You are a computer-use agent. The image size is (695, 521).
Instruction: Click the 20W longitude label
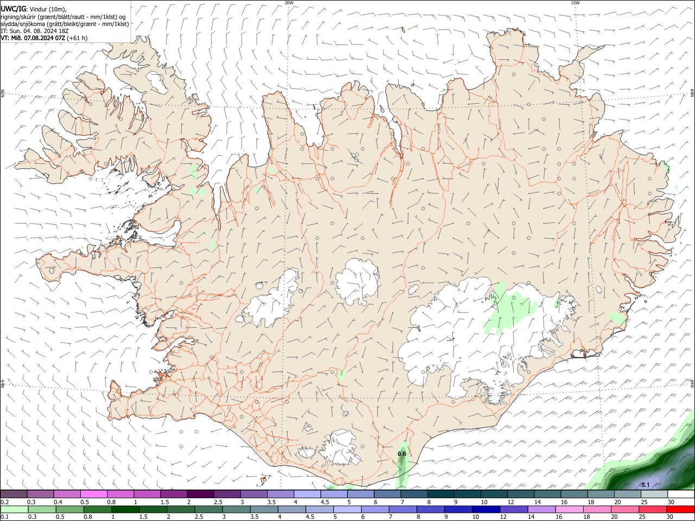coord(289,3)
